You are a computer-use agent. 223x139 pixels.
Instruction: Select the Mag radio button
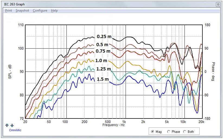pos(153,132)
